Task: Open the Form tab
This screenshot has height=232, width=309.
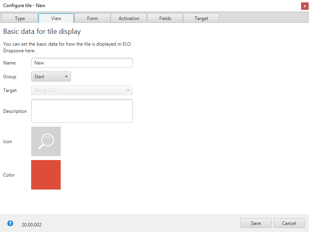Action: [x=92, y=18]
